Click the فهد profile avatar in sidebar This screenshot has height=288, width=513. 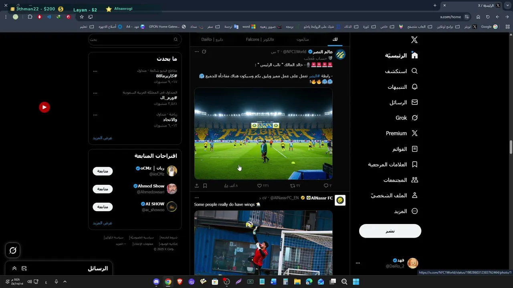[x=413, y=263]
